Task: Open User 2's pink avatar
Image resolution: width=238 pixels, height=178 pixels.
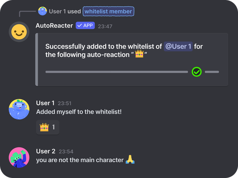Action: click(x=19, y=158)
